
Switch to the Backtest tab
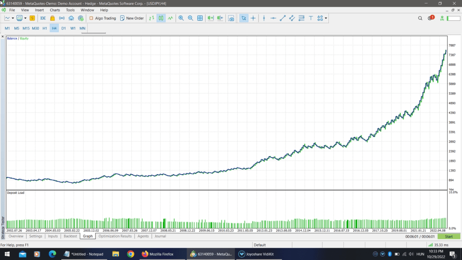70,236
